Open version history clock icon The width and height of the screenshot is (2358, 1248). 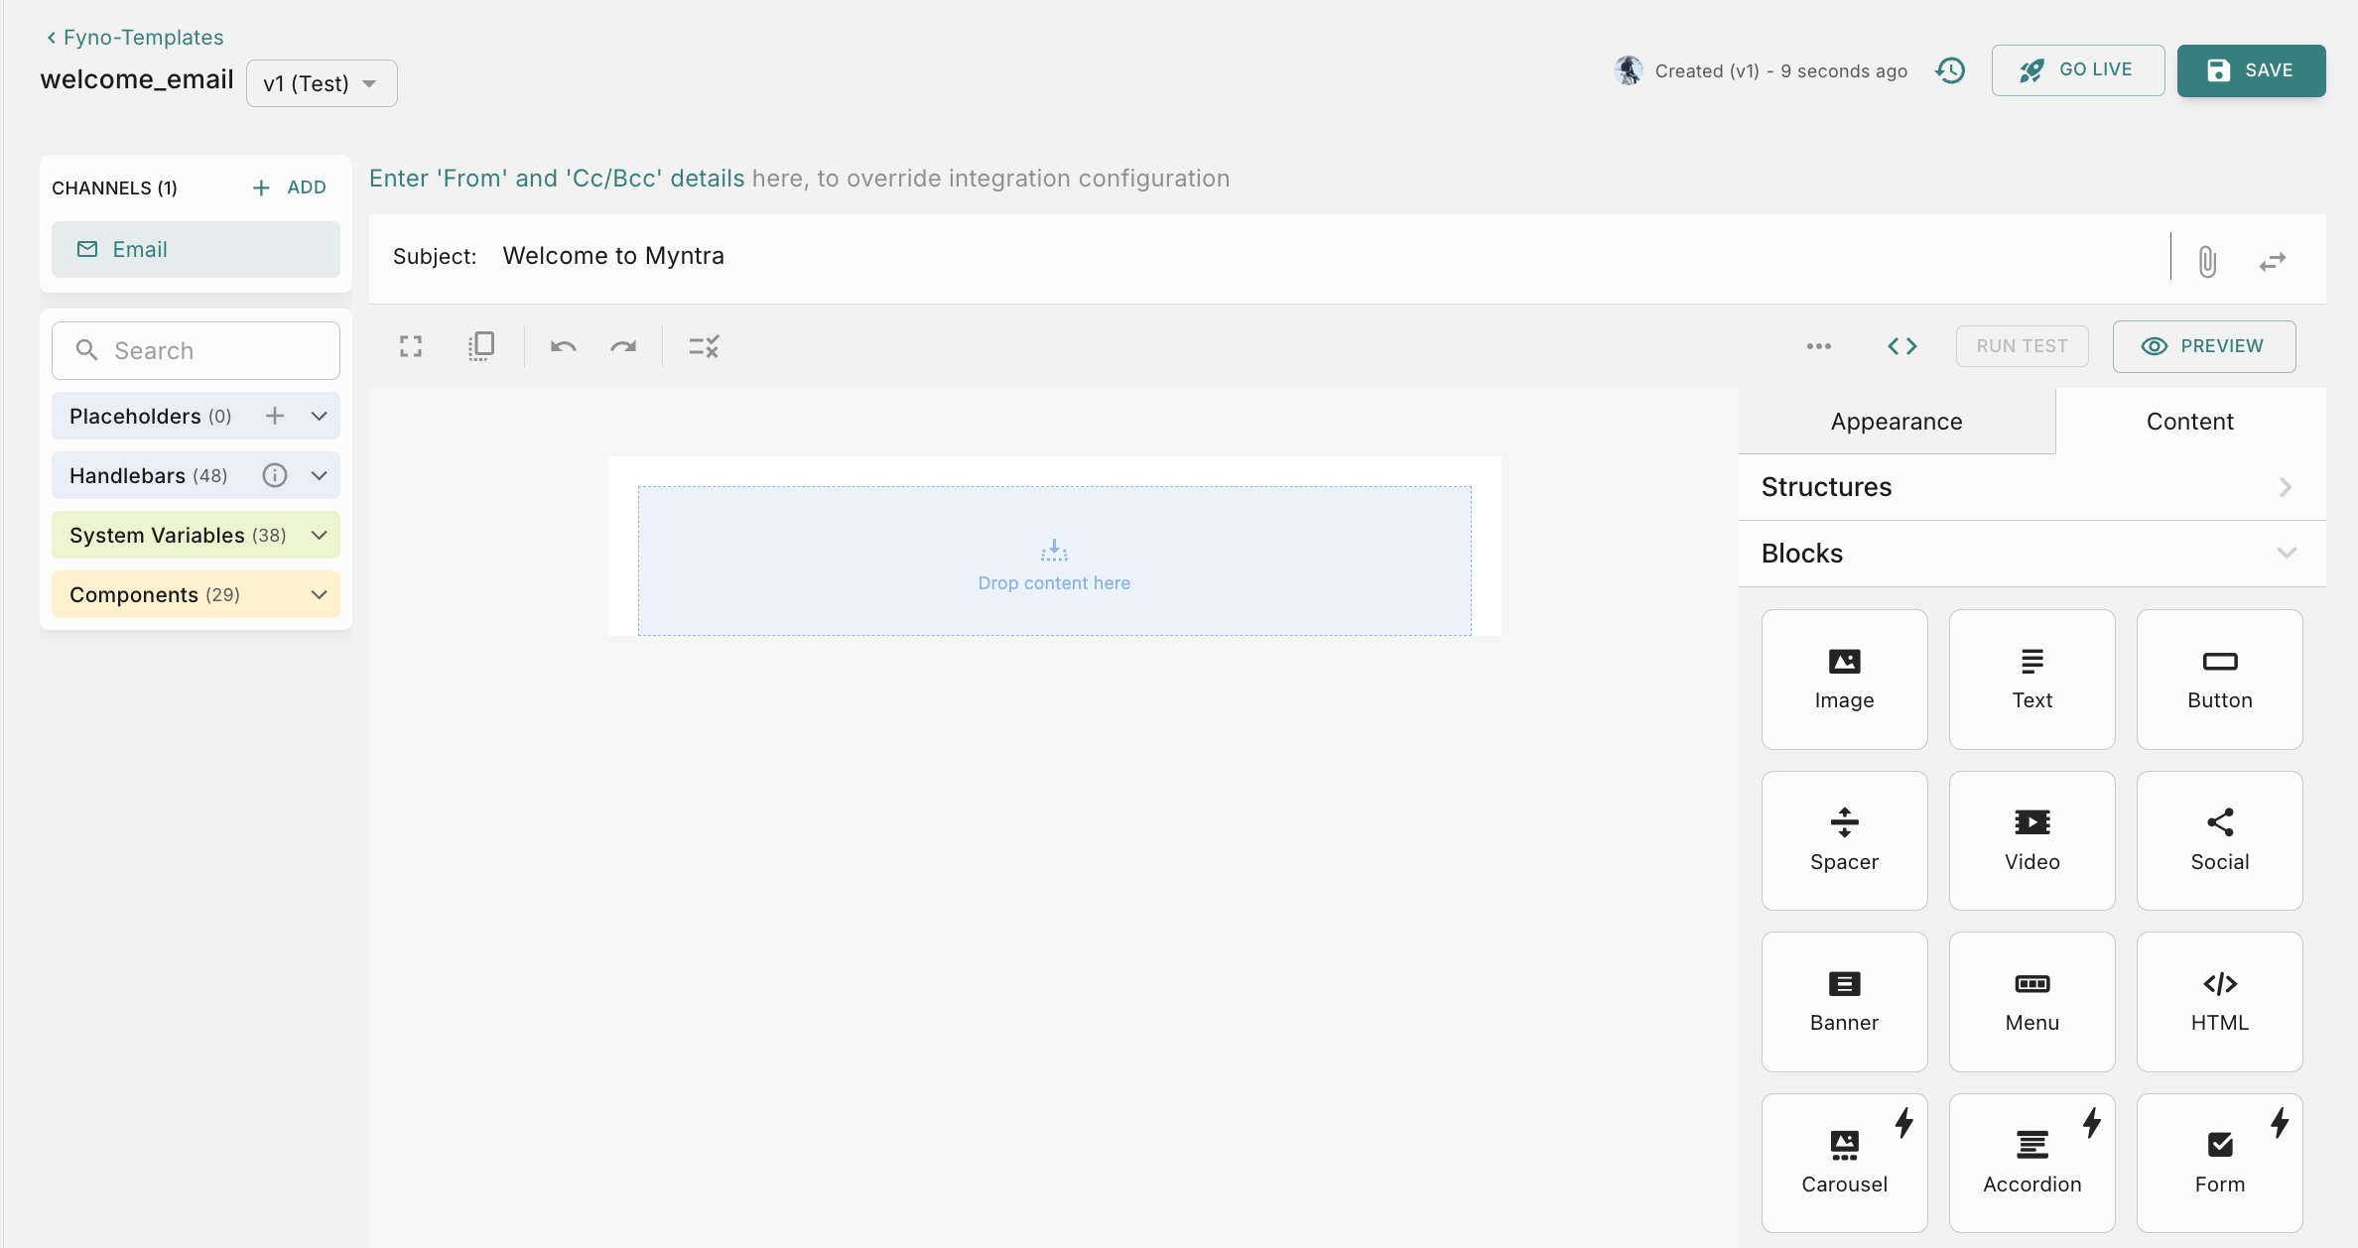1950,70
